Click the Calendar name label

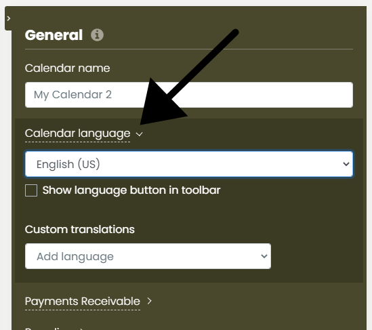(x=67, y=68)
